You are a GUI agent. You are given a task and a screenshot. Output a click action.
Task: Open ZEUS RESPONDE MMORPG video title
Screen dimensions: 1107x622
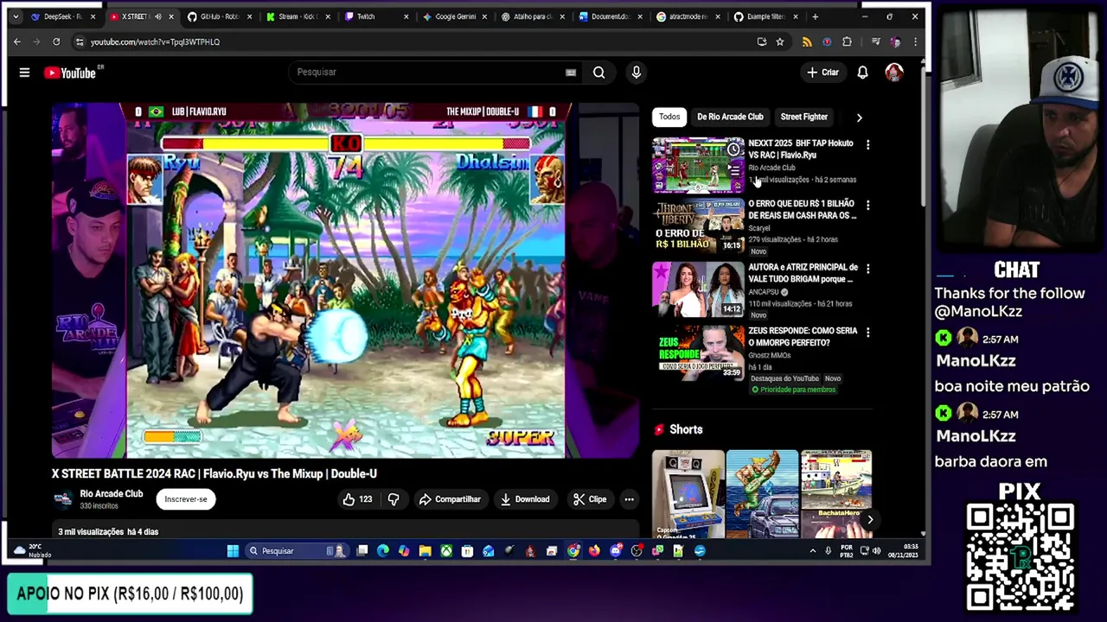[803, 337]
